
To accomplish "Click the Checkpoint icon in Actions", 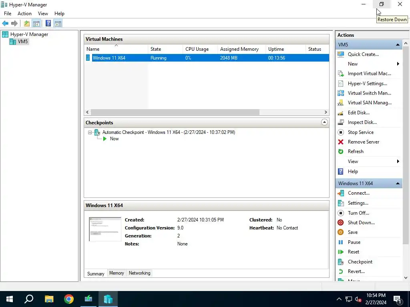I will click(341, 262).
